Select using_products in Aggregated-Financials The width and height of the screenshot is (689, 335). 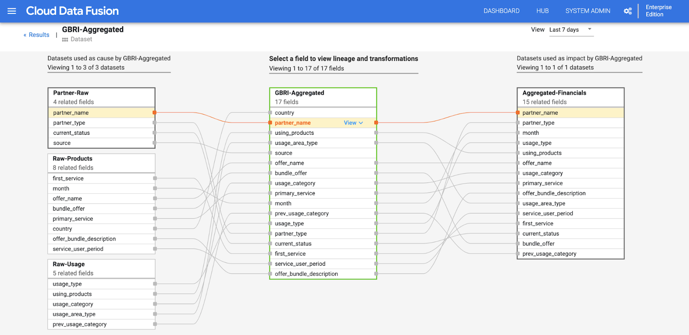[571, 153]
